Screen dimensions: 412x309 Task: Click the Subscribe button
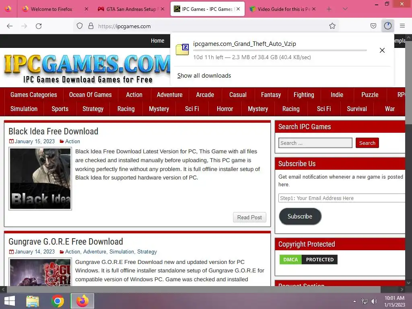click(x=300, y=216)
